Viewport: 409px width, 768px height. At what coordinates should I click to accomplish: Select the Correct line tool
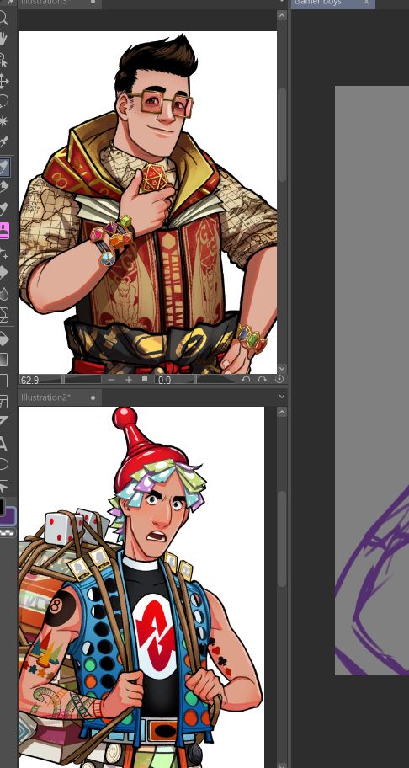pyautogui.click(x=4, y=488)
